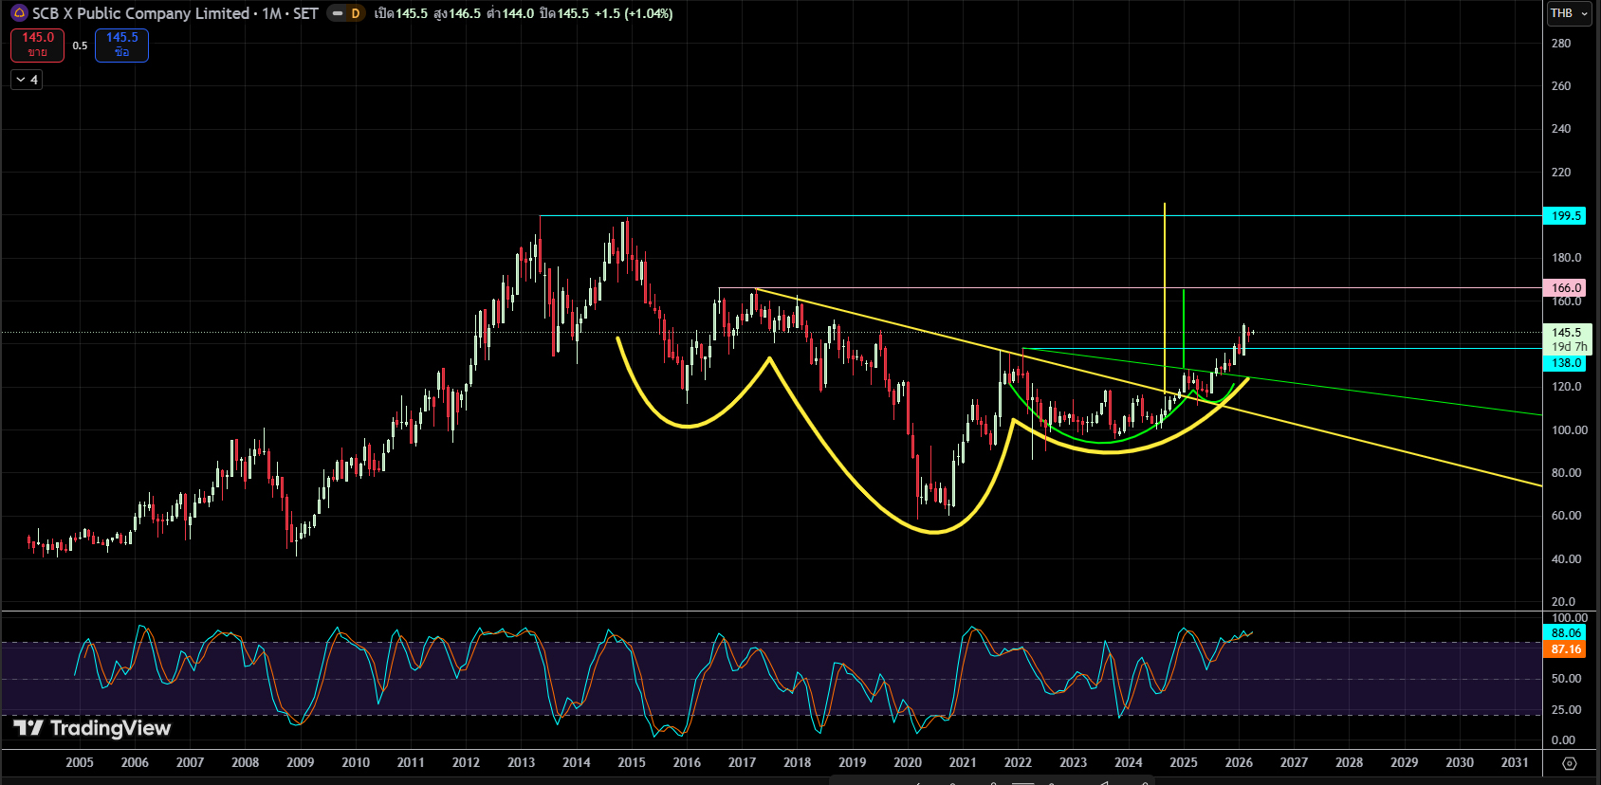Expand the indicator legend chevron labeled 4
The width and height of the screenshot is (1601, 785).
(x=27, y=80)
